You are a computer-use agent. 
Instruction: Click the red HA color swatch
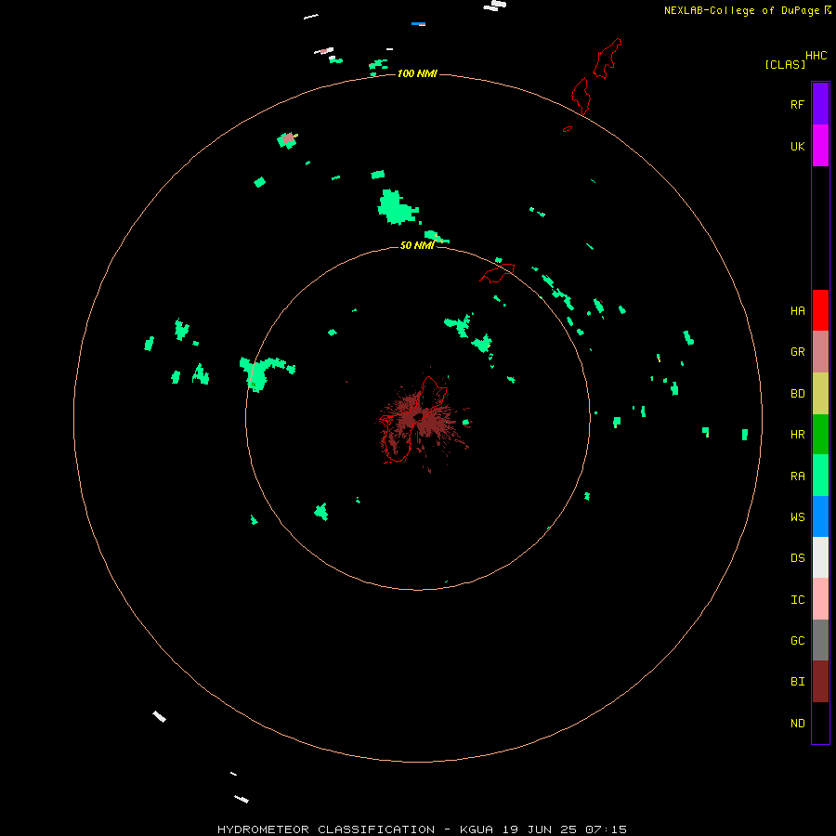(x=820, y=310)
